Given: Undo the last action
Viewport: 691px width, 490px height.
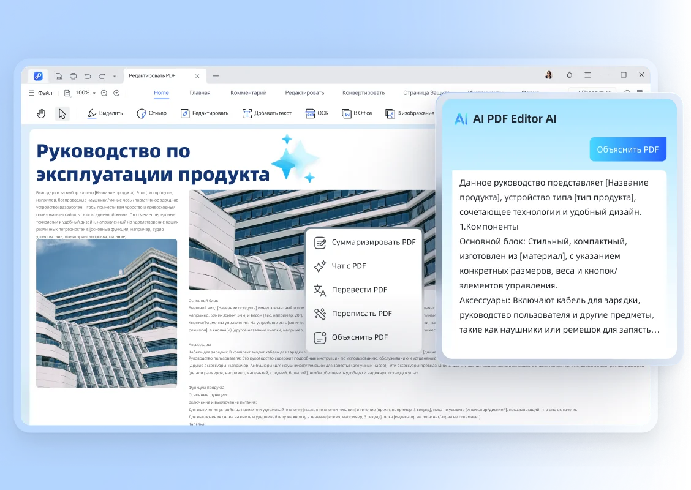Looking at the screenshot, I should click(x=88, y=75).
